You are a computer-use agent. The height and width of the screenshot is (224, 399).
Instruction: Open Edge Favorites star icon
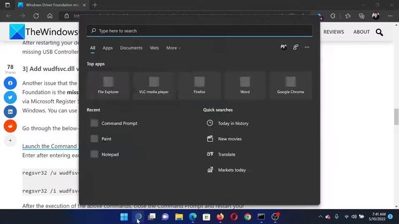pos(348,16)
